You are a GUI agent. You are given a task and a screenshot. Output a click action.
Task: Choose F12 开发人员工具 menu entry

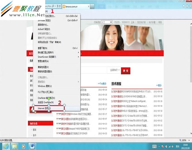tap(46, 92)
